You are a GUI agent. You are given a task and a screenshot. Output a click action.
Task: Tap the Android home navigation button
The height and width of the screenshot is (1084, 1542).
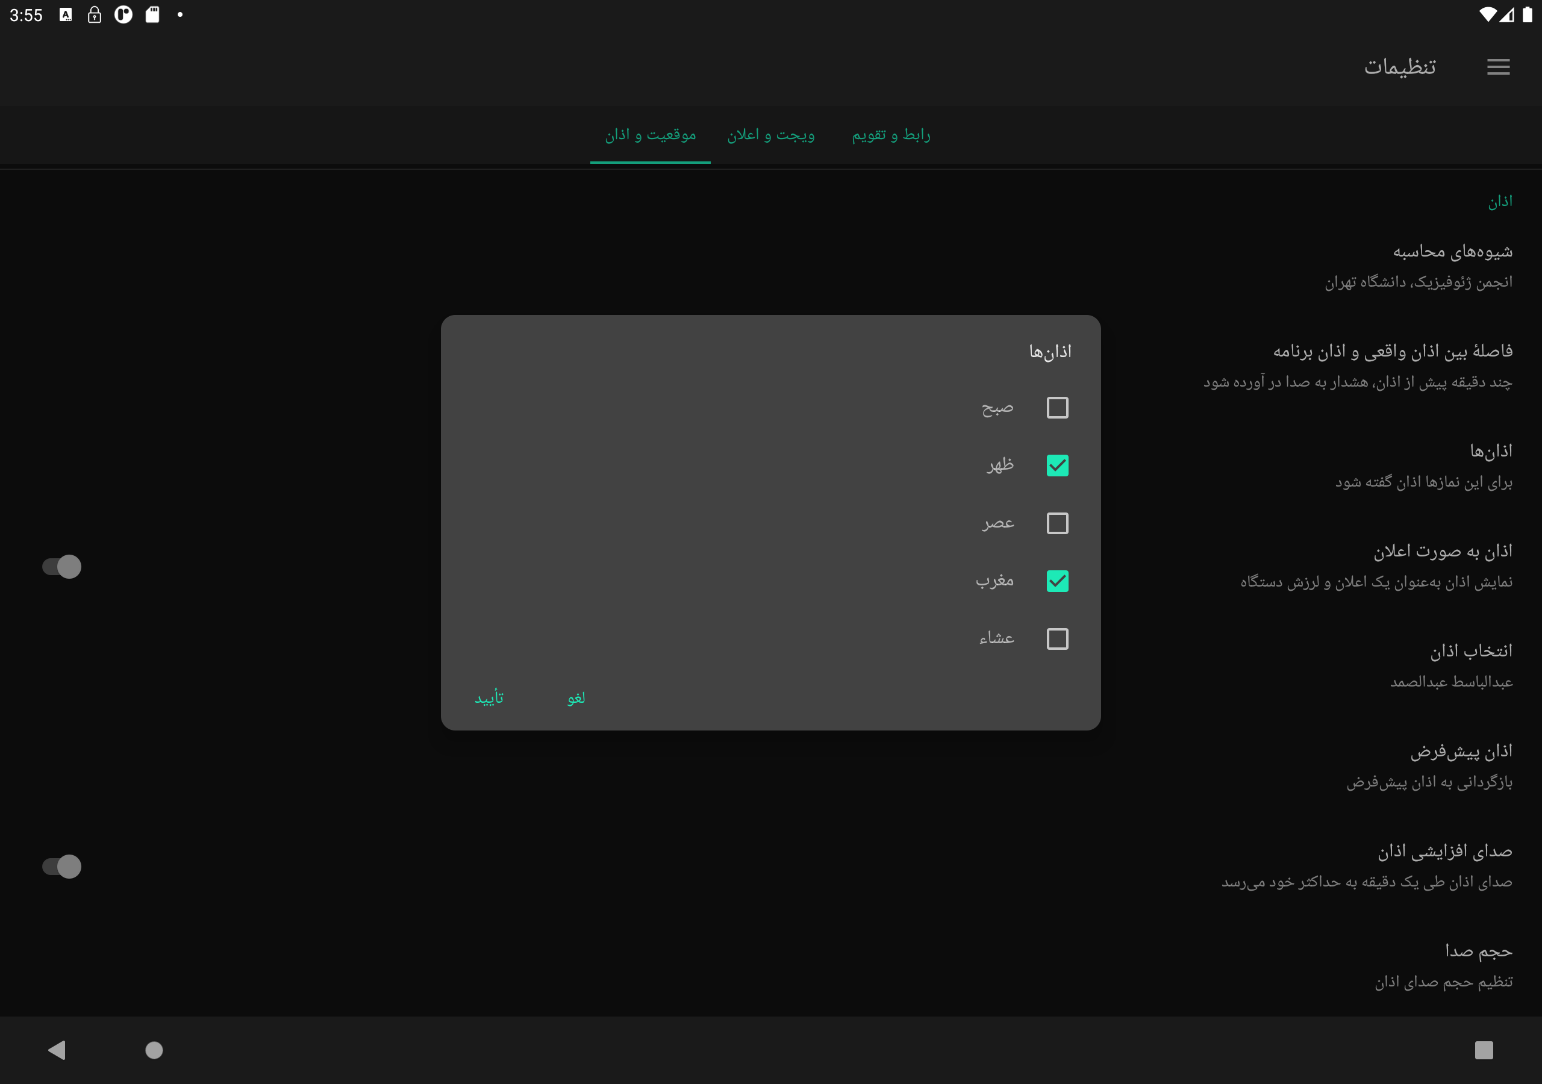click(154, 1050)
